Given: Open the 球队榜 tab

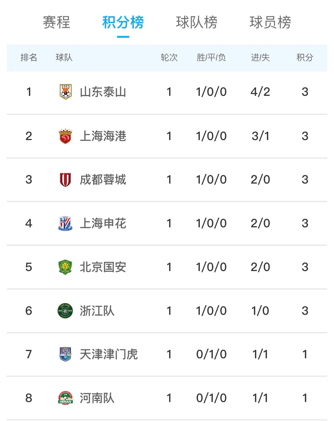Looking at the screenshot, I should (x=196, y=22).
